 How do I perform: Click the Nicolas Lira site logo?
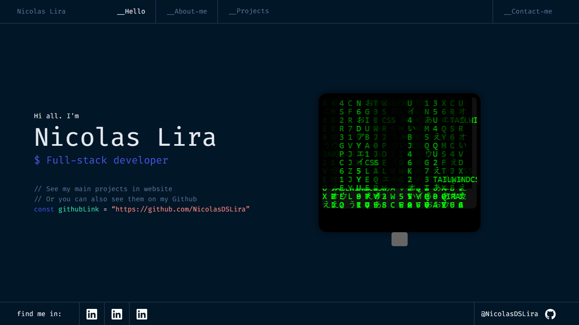coord(41,11)
